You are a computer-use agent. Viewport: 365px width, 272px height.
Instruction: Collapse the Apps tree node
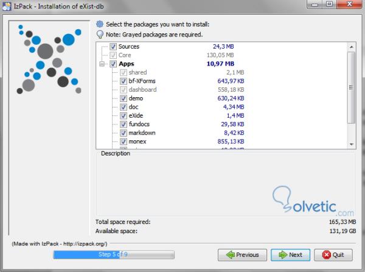(x=102, y=64)
